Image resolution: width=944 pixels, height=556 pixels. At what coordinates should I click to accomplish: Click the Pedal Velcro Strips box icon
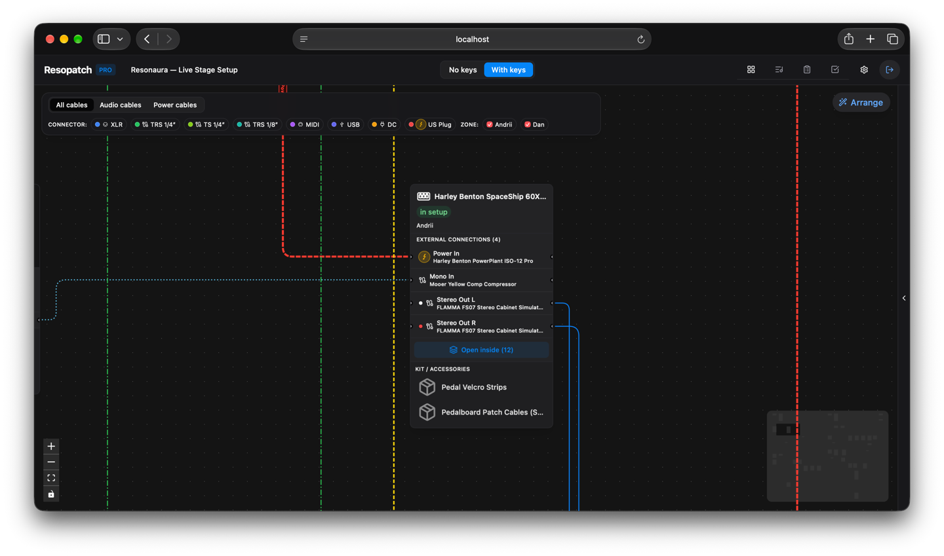(x=427, y=387)
